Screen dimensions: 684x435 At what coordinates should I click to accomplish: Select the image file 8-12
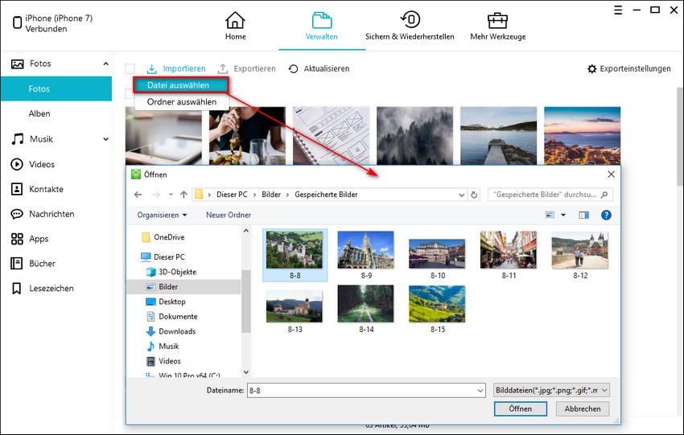point(580,255)
